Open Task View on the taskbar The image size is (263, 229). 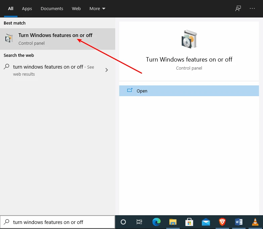[139, 222]
